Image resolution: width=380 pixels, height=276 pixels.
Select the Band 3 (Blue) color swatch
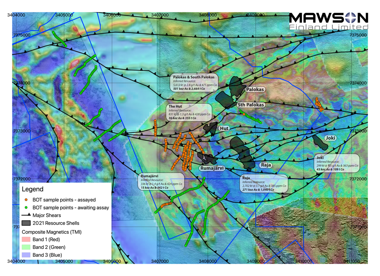[x=26, y=255]
